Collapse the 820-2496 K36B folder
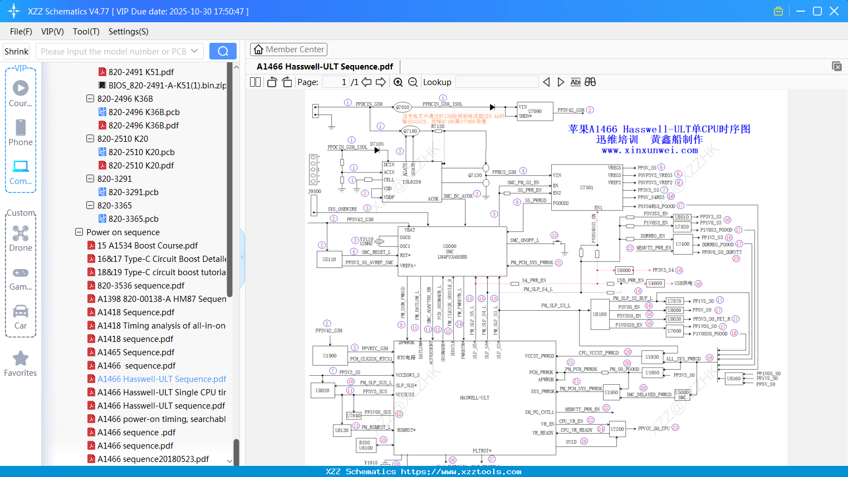Screen dimensions: 848x477 coord(90,99)
